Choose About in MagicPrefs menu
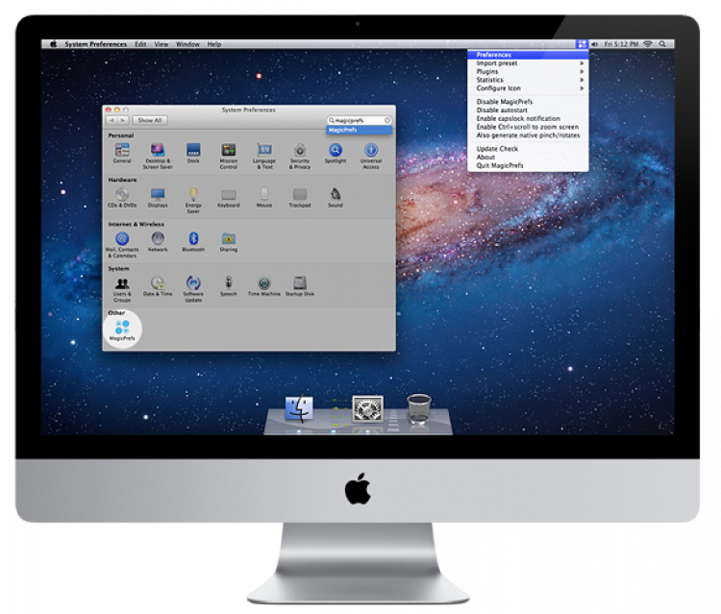 tap(528, 157)
